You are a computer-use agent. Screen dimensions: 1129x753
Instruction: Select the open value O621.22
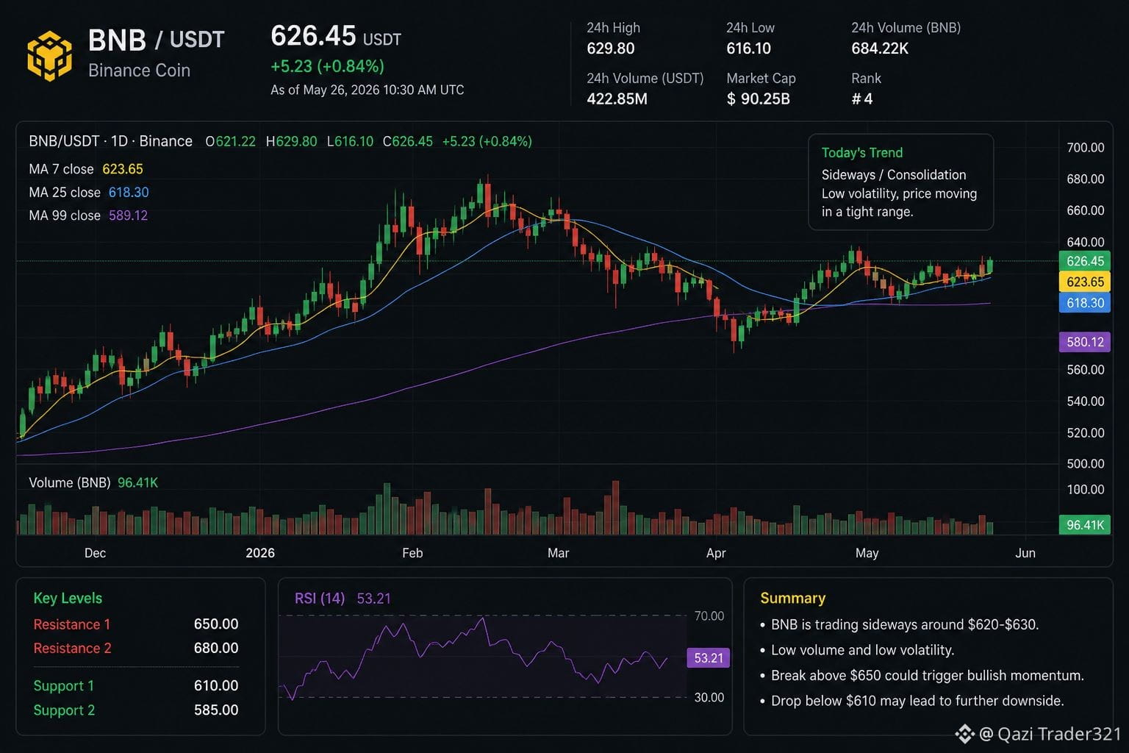(x=230, y=141)
